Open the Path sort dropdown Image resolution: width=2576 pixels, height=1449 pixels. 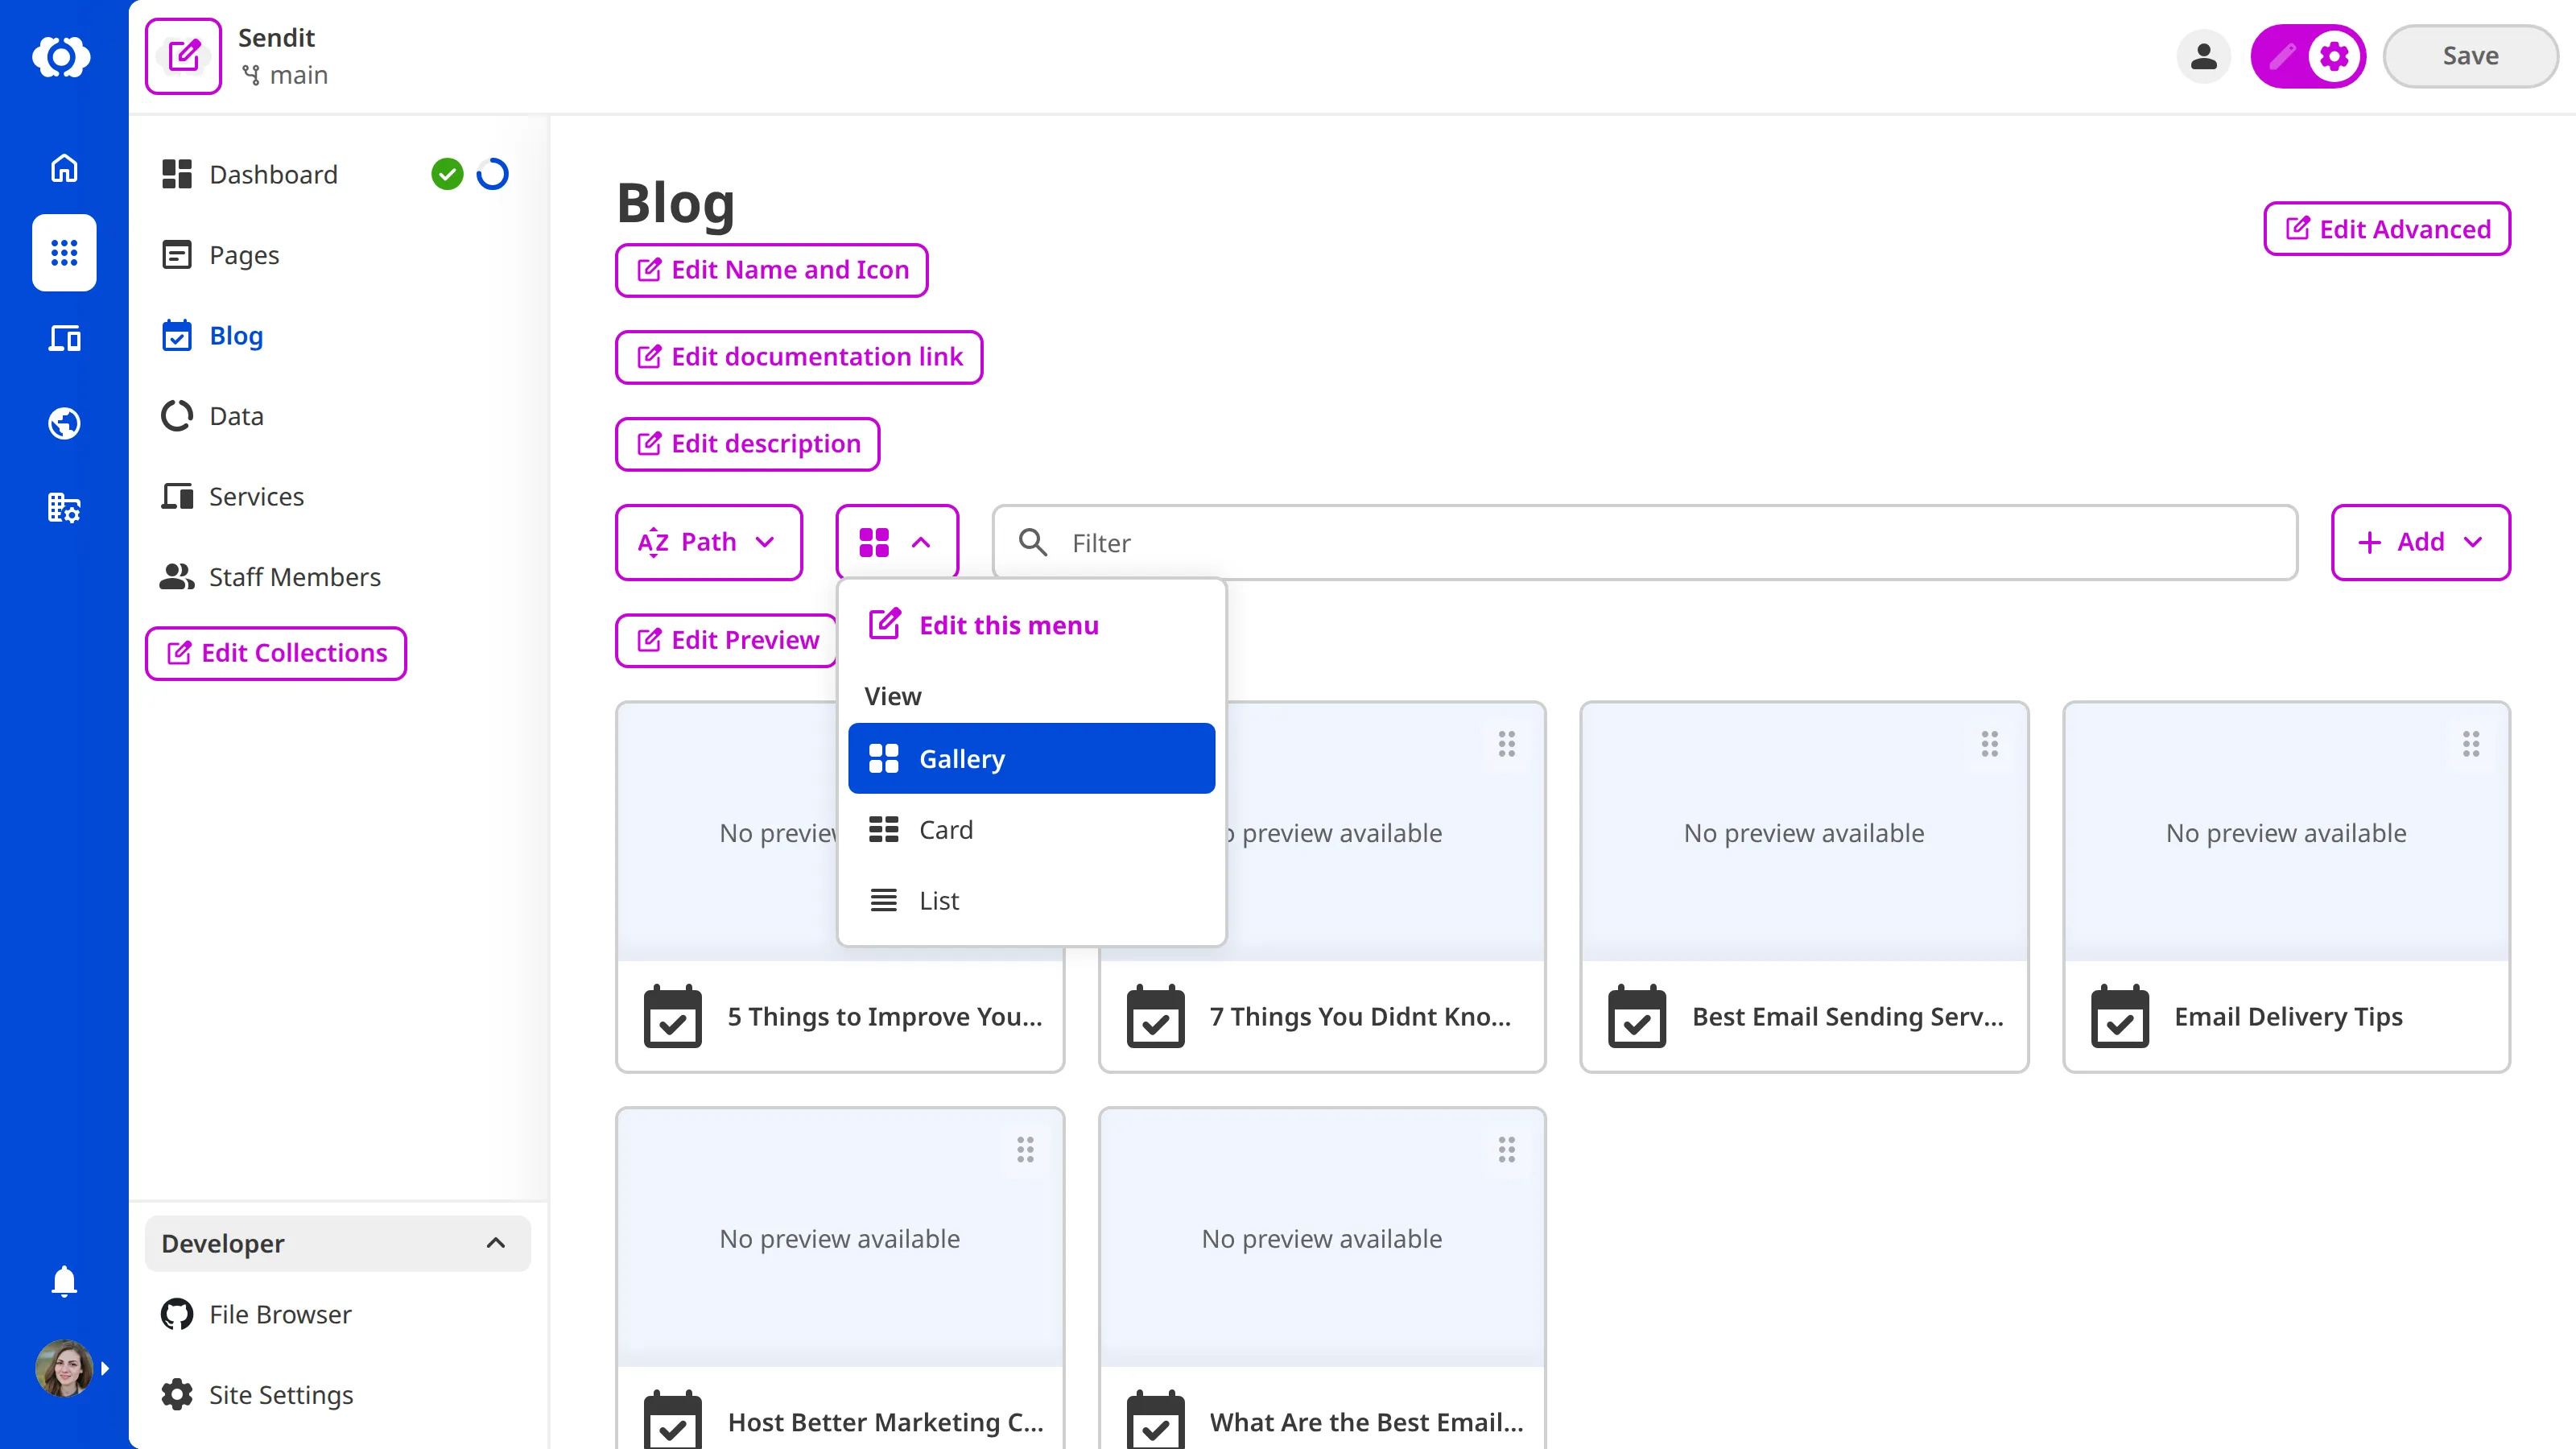coord(708,542)
